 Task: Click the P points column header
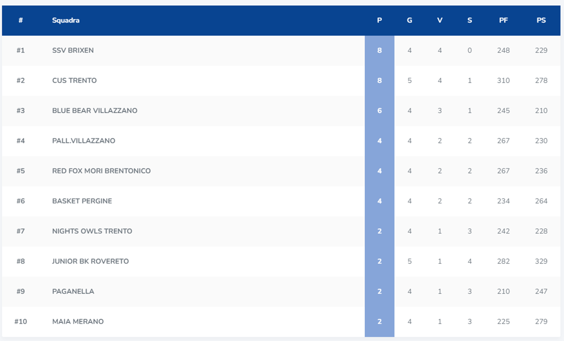(380, 20)
